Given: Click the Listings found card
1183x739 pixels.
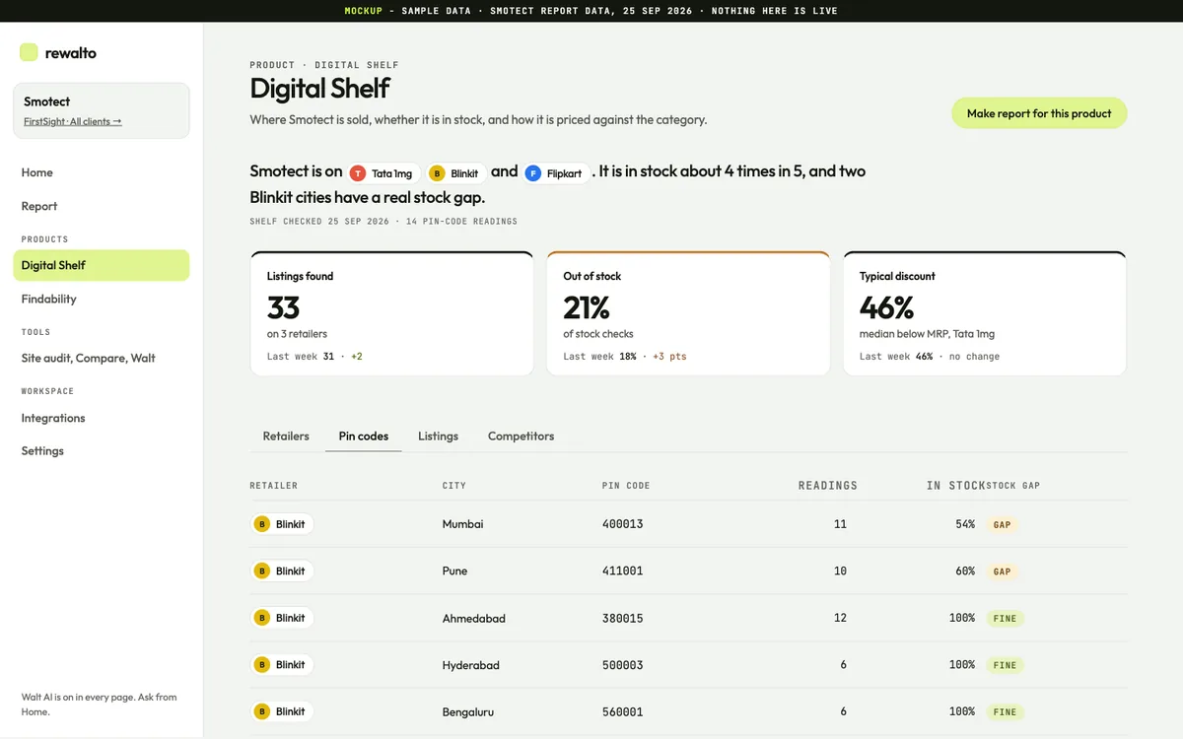Looking at the screenshot, I should pyautogui.click(x=391, y=313).
